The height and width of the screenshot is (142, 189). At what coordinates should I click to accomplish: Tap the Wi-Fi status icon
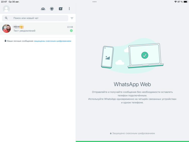(175, 2)
